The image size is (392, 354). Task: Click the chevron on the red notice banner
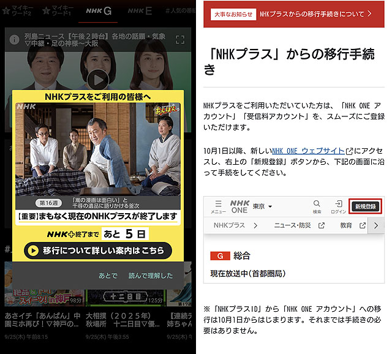point(369,13)
